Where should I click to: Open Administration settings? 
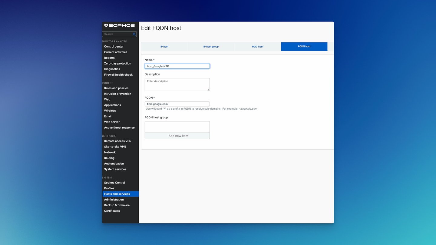click(x=114, y=200)
